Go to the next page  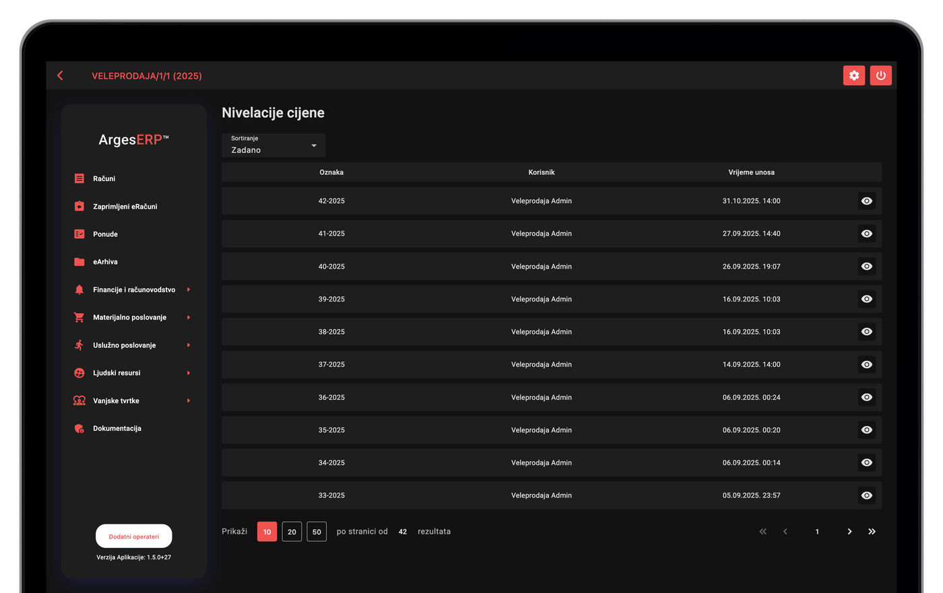coord(849,532)
